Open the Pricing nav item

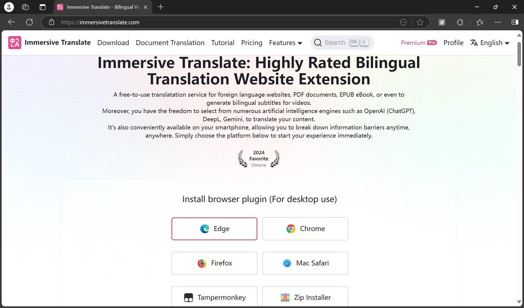click(252, 43)
